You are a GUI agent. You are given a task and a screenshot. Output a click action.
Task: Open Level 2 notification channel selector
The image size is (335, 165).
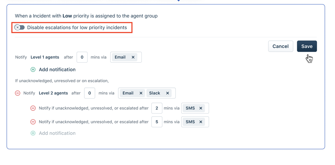(x=173, y=93)
